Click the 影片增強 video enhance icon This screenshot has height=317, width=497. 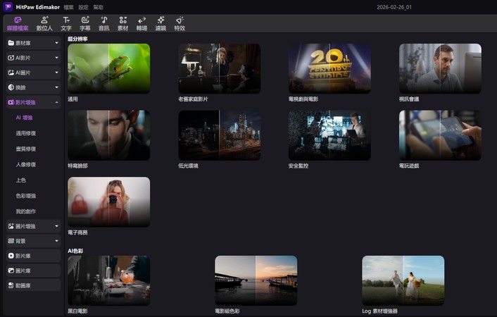click(11, 102)
